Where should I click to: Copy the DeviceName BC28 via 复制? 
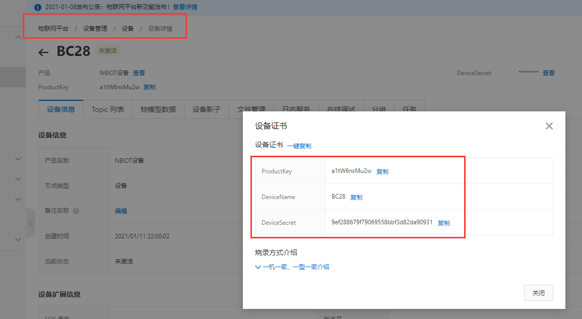[x=356, y=197]
